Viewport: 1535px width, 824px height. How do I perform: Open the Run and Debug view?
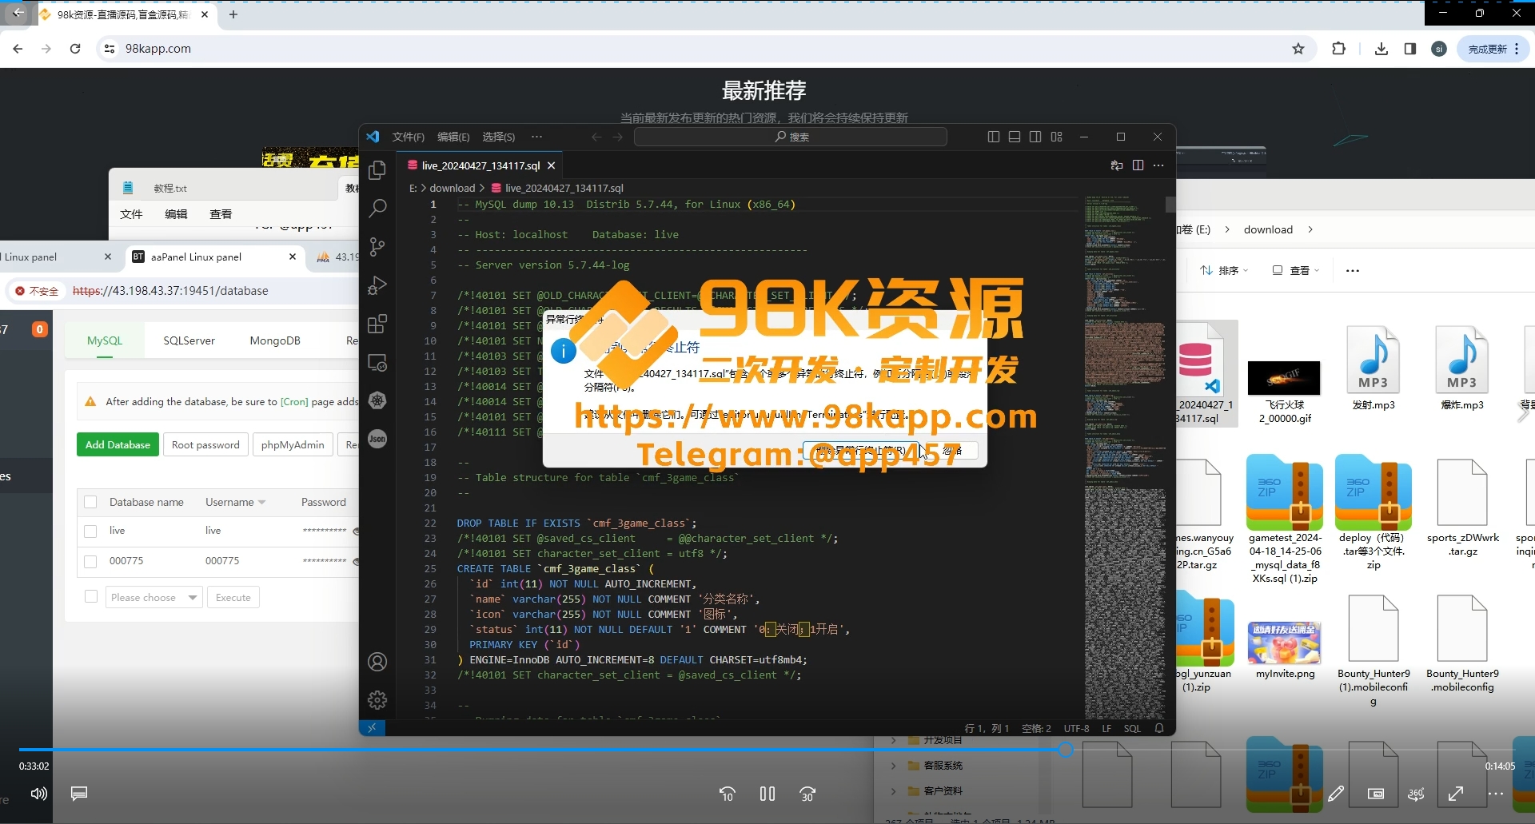[x=377, y=285]
